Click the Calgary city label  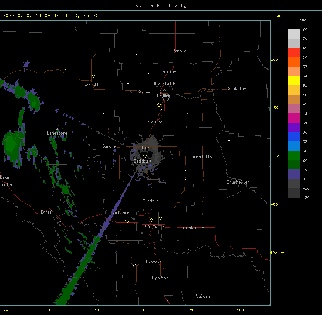coord(149,226)
